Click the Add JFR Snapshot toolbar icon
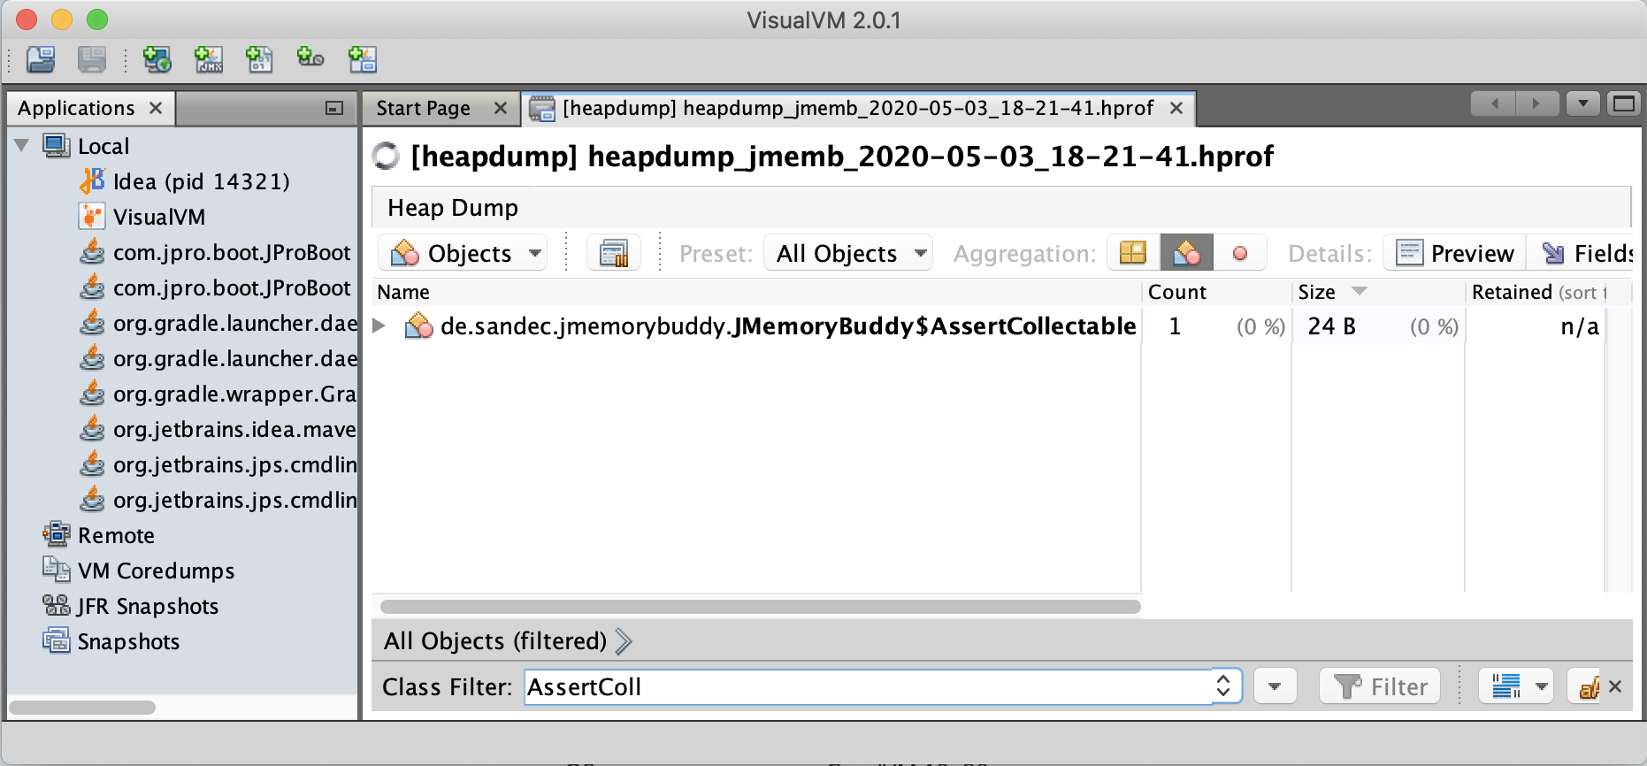The image size is (1647, 766). [310, 59]
